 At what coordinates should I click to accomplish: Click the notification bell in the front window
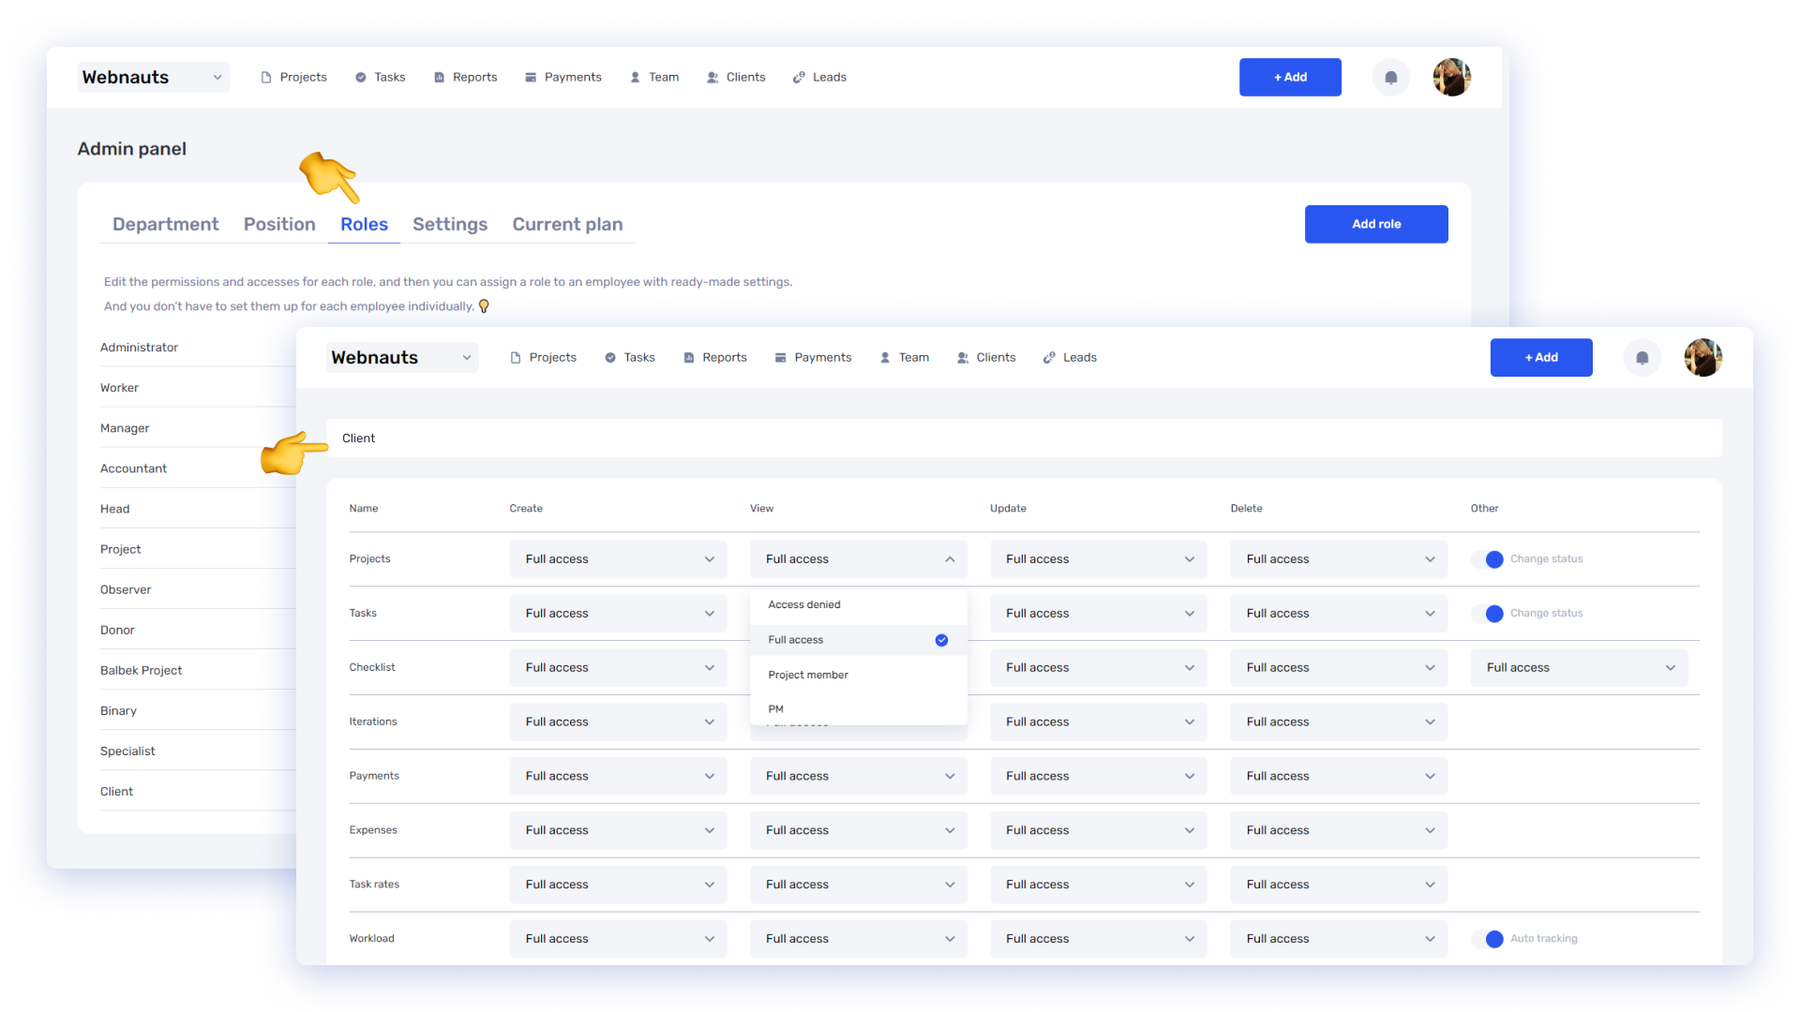click(x=1642, y=357)
